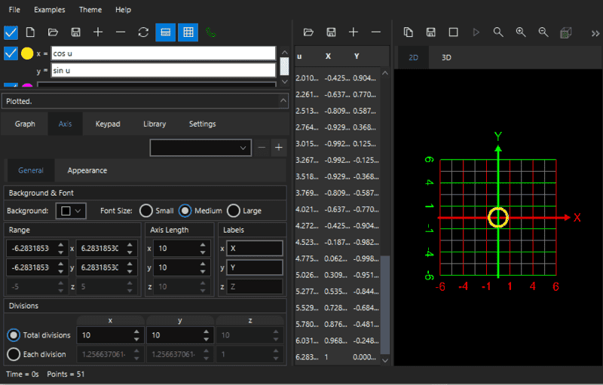Open the Background color dropdown

tap(72, 211)
